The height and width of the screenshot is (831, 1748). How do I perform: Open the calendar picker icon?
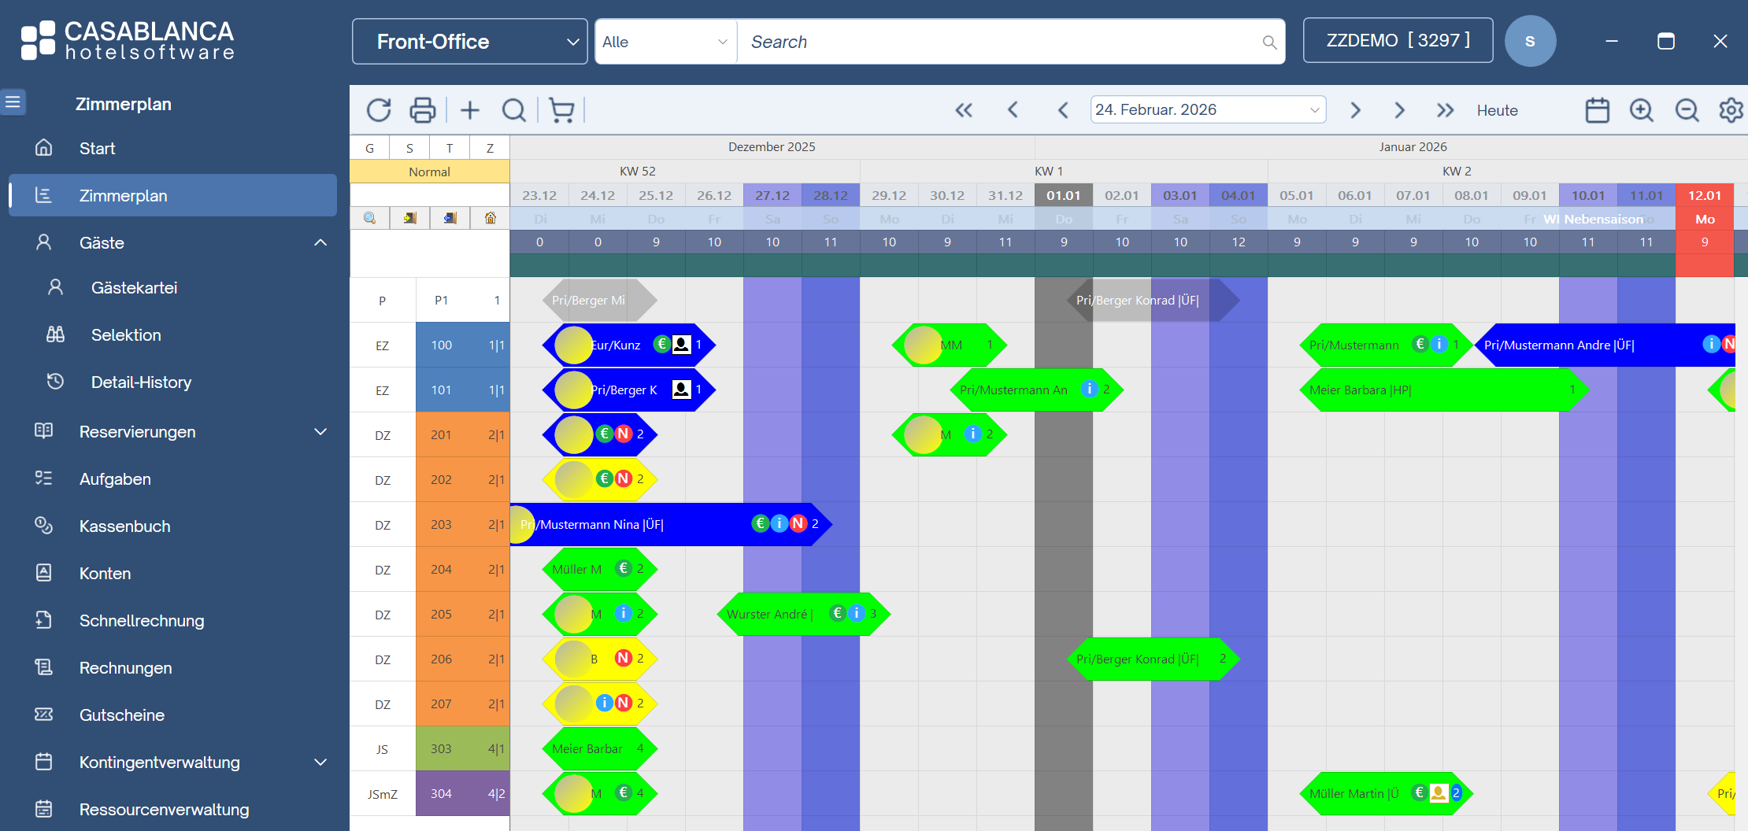1597,110
